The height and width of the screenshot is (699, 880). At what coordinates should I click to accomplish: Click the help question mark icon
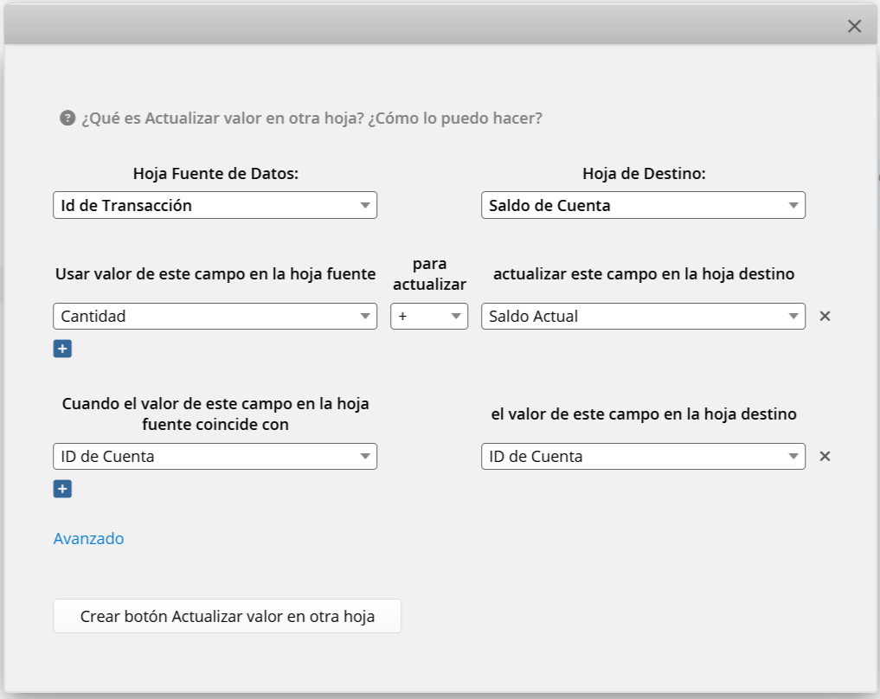[x=67, y=119]
